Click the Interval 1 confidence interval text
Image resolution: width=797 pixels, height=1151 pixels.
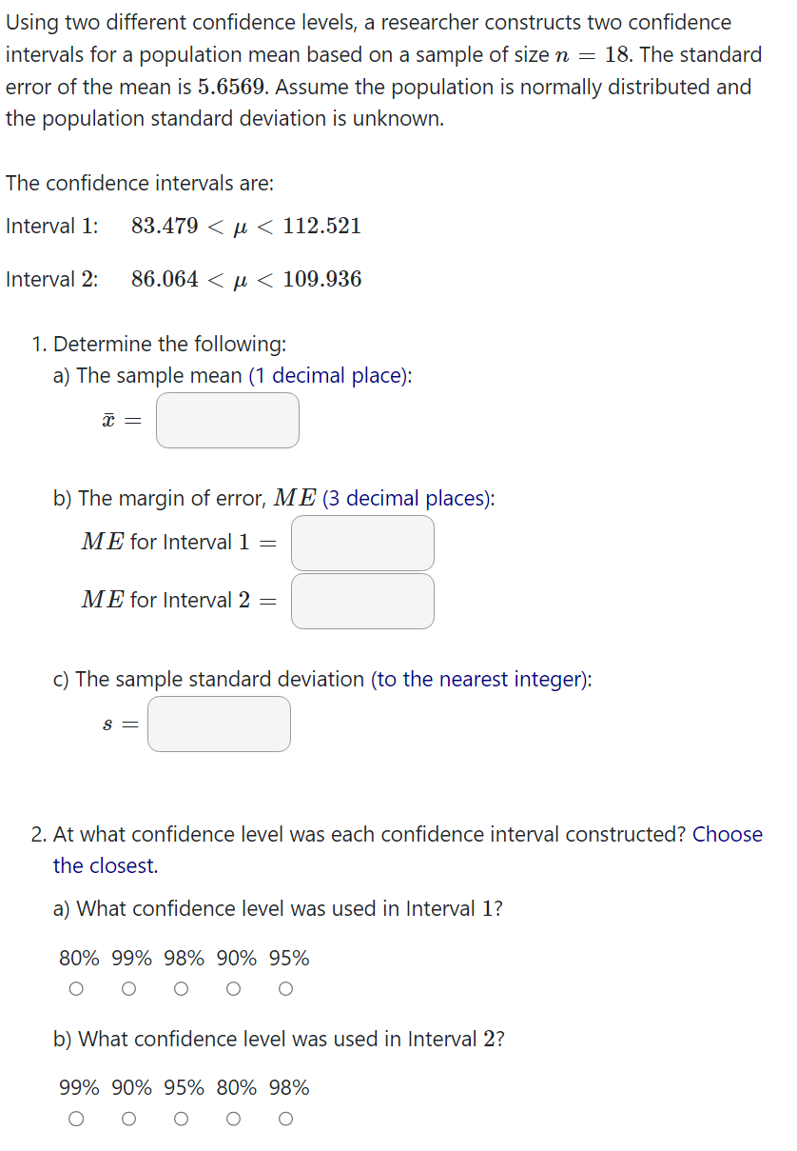pyautogui.click(x=184, y=227)
